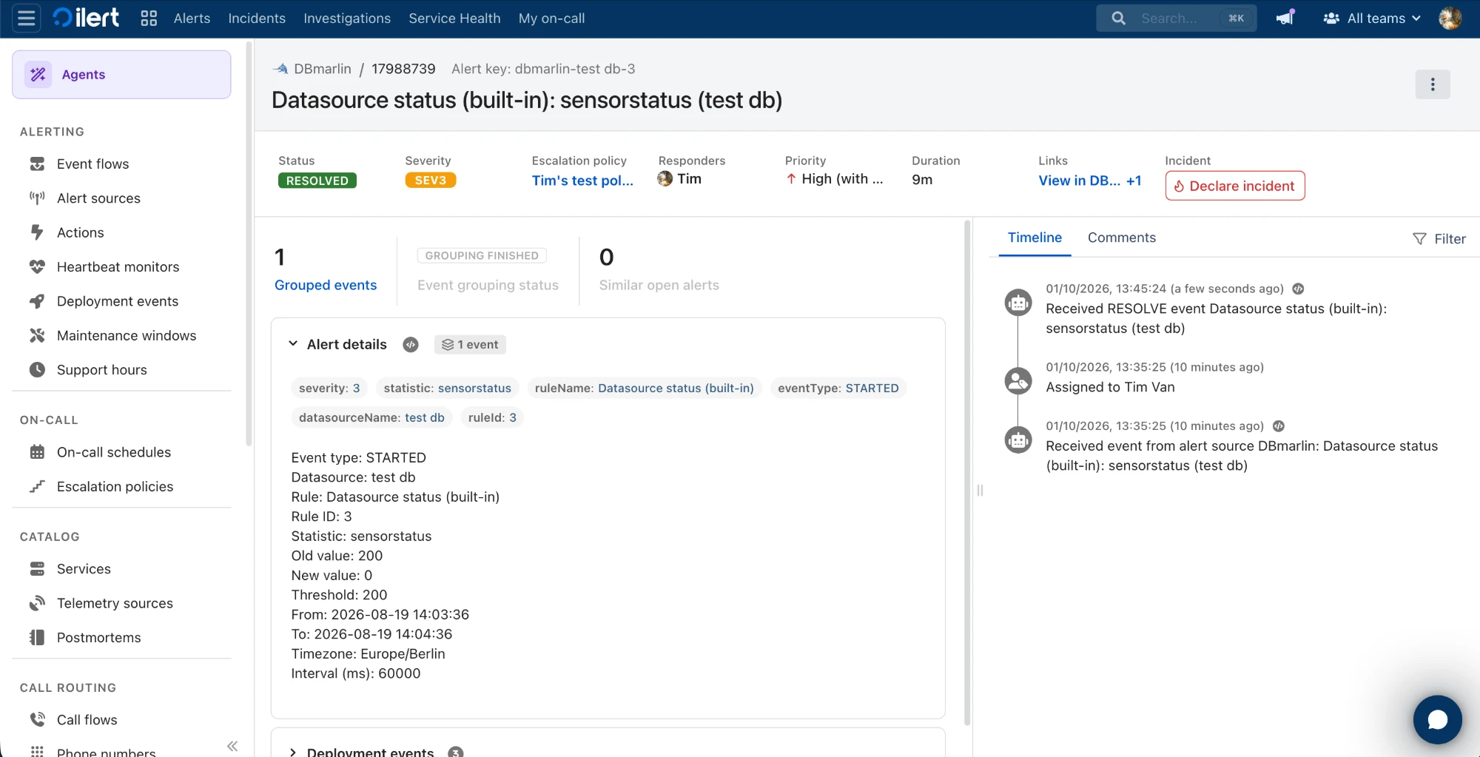Open the alert more-options kebab menu
Screen dimensions: 1480x757
[1433, 84]
